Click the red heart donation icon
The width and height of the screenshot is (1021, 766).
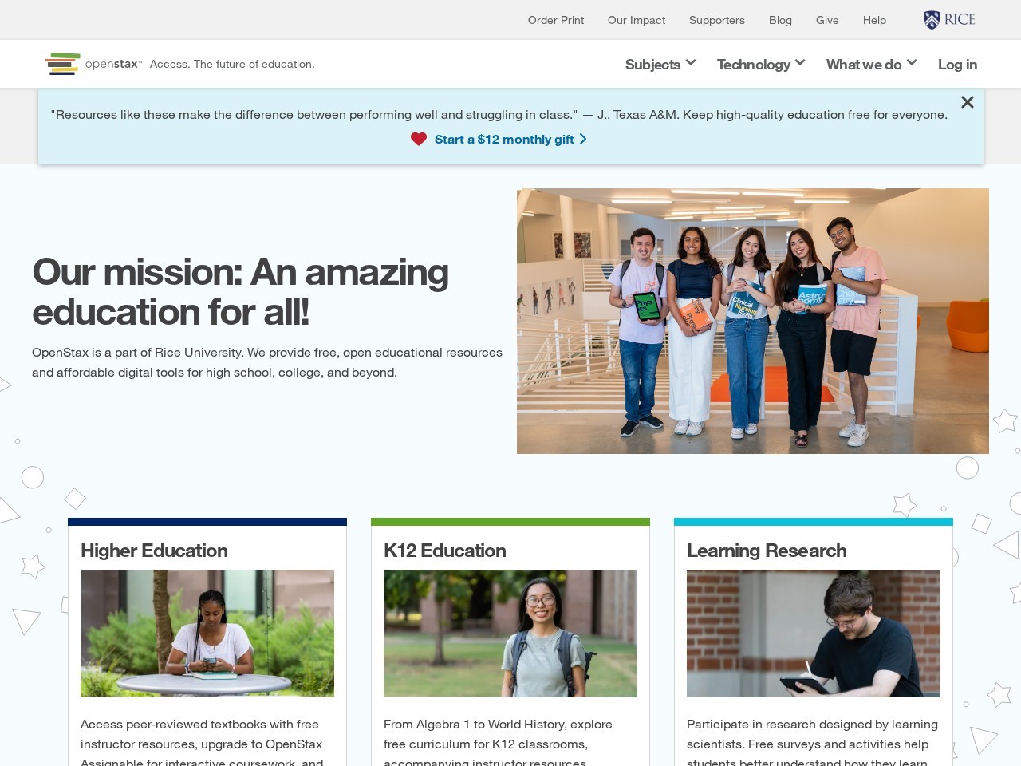pos(419,140)
